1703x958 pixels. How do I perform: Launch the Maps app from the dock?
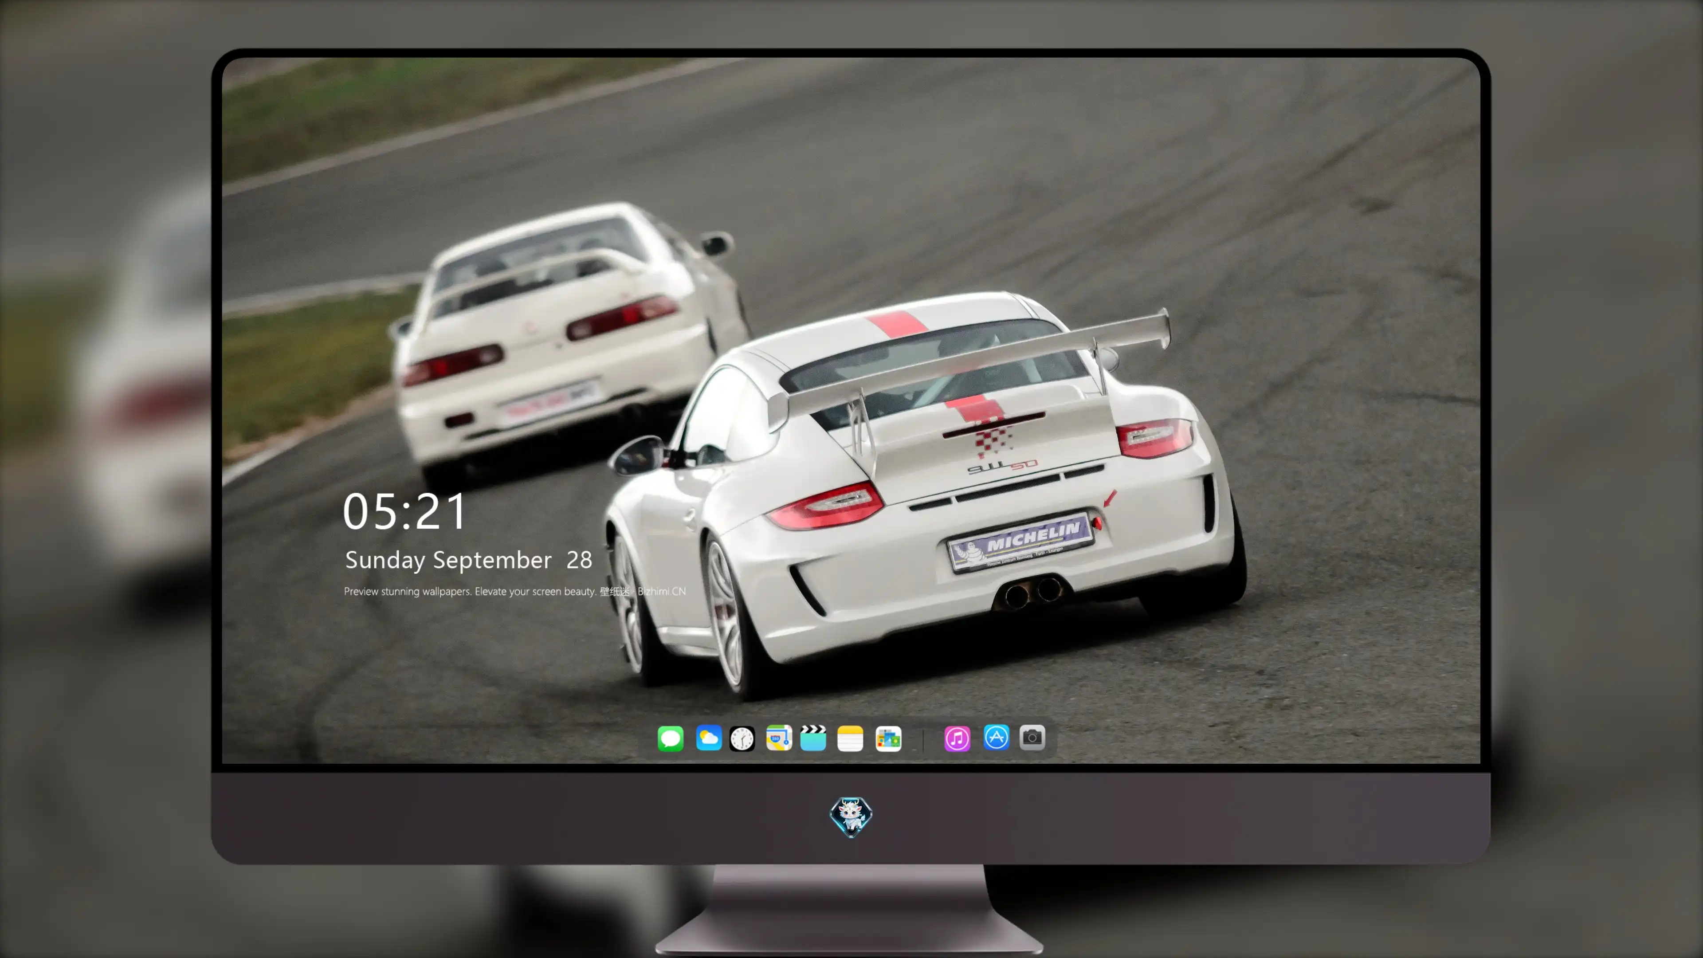tap(779, 738)
